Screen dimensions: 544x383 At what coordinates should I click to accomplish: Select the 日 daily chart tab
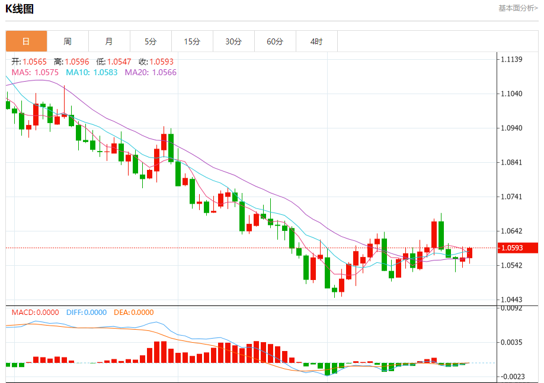(x=26, y=41)
